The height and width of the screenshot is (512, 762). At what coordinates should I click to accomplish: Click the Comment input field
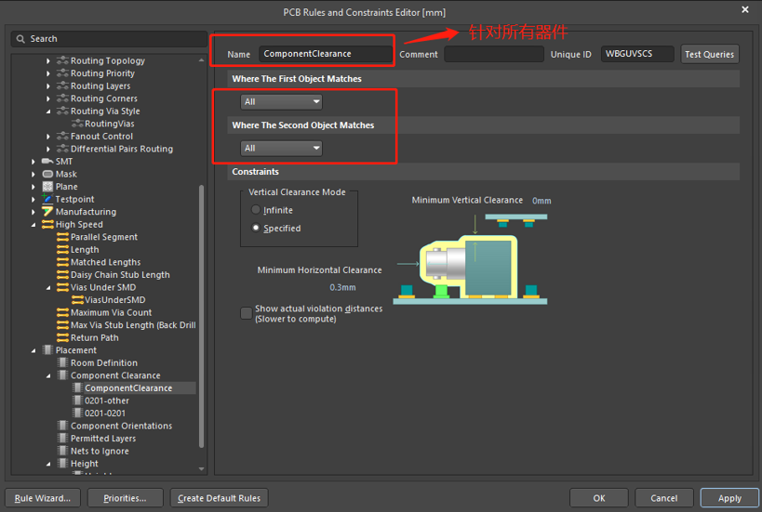494,54
